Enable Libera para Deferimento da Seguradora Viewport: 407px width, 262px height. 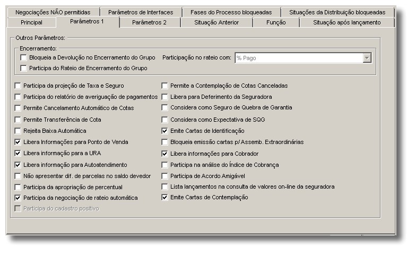tap(164, 97)
